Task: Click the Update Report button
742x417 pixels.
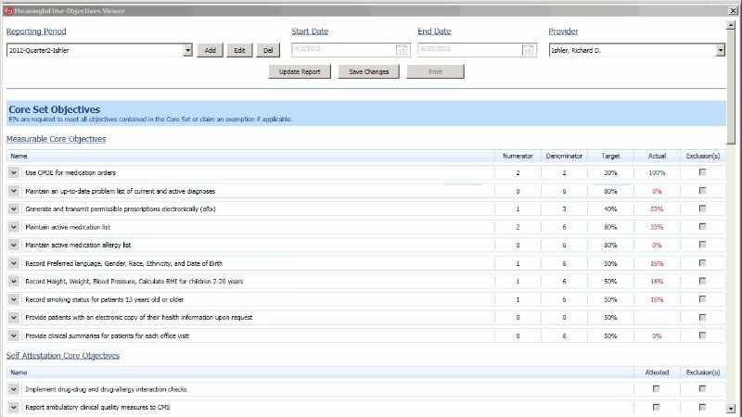Action: (x=300, y=71)
